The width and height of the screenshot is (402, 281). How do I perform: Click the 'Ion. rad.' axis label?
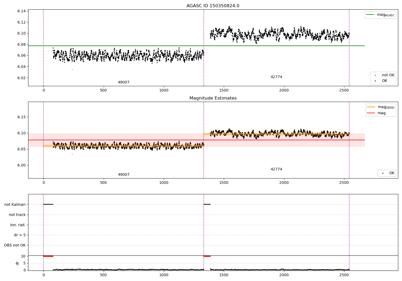[18, 225]
